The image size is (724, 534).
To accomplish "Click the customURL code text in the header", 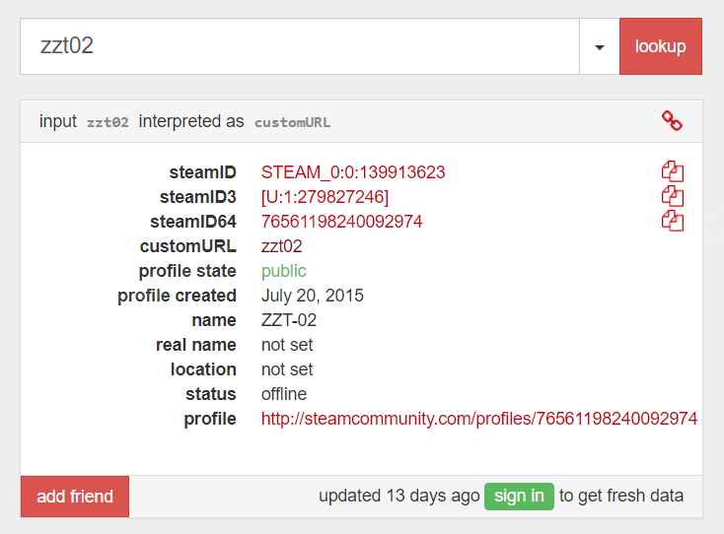I will [292, 122].
